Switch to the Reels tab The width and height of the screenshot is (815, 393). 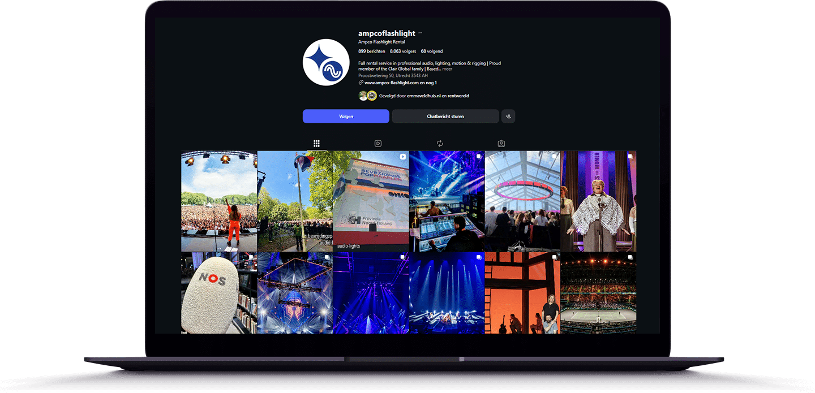click(378, 144)
